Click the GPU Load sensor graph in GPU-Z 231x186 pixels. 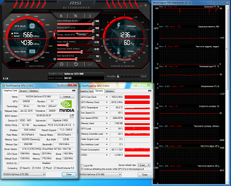[x=137, y=129]
